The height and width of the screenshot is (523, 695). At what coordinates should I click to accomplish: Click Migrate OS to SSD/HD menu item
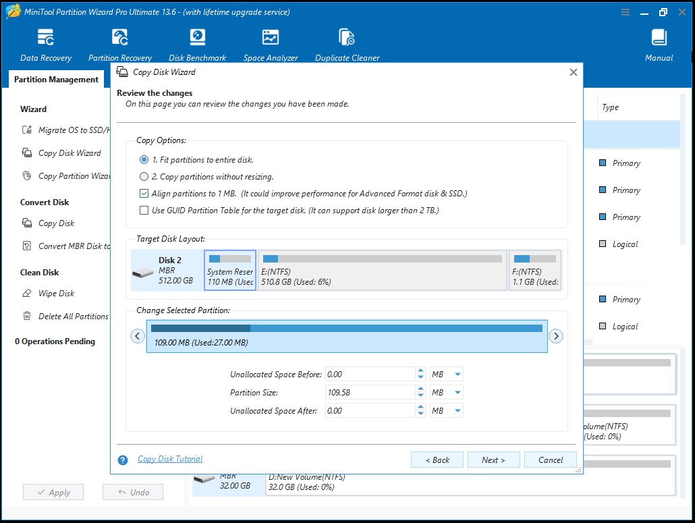tap(67, 130)
